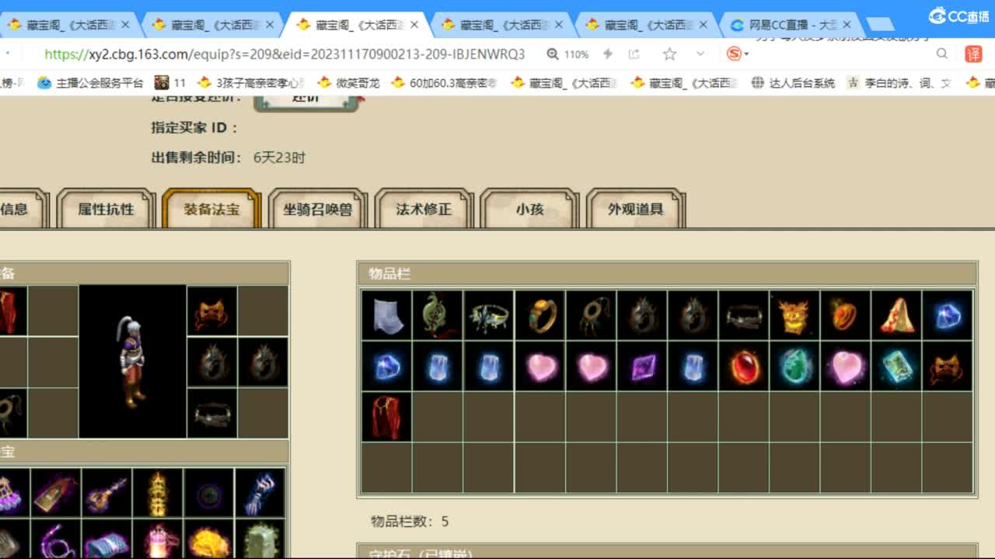Click the lightning speed-mode icon
Image resolution: width=995 pixels, height=559 pixels.
(x=608, y=54)
